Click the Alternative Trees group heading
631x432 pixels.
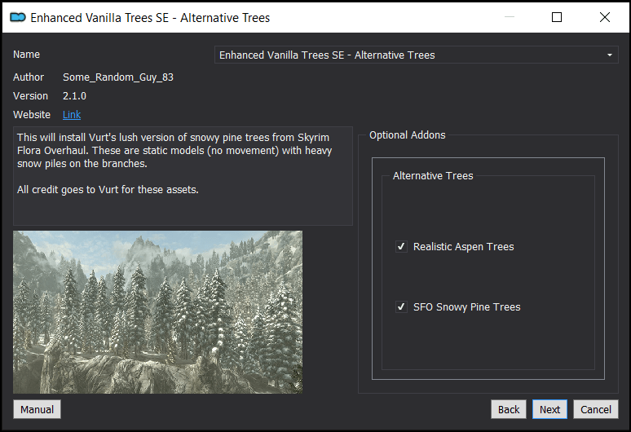pyautogui.click(x=433, y=176)
